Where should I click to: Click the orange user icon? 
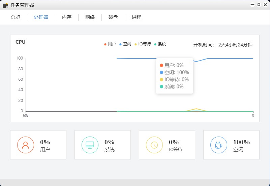(26, 145)
